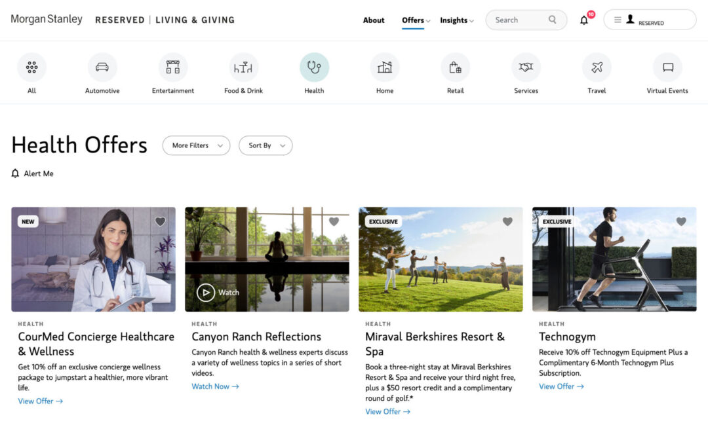Select the Virtual Events label
708x442 pixels.
tap(667, 90)
